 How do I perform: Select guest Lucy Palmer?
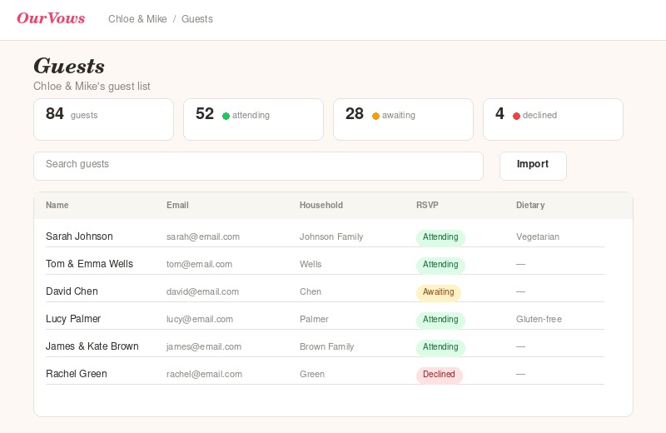[73, 319]
